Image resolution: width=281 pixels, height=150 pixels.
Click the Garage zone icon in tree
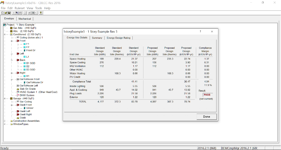click(x=11, y=98)
